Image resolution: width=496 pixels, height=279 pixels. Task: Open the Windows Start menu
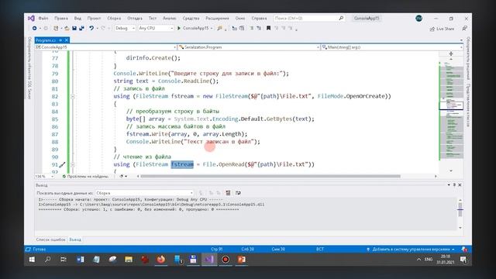[32, 260]
